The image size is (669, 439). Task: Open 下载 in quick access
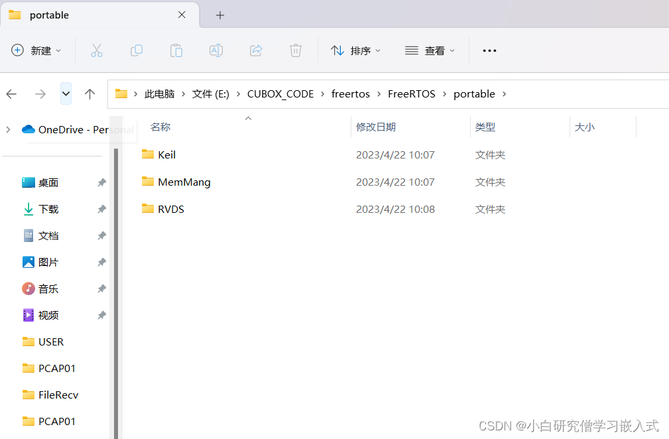pyautogui.click(x=48, y=209)
